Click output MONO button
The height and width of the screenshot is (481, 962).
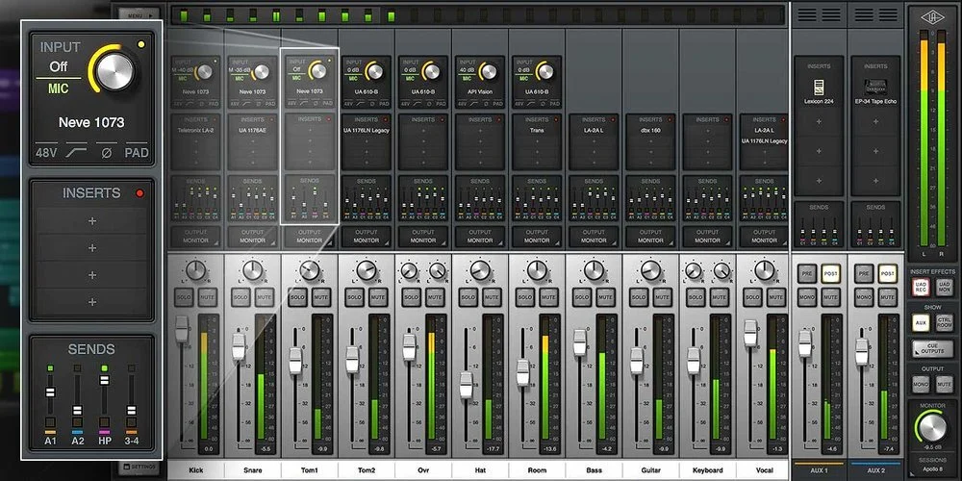[x=921, y=384]
